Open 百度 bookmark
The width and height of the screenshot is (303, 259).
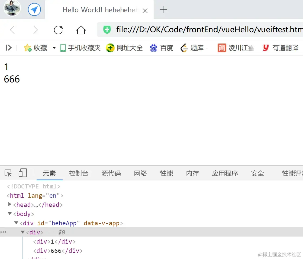click(162, 48)
